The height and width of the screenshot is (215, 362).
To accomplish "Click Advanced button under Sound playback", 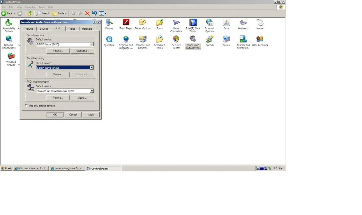I will coord(82,51).
